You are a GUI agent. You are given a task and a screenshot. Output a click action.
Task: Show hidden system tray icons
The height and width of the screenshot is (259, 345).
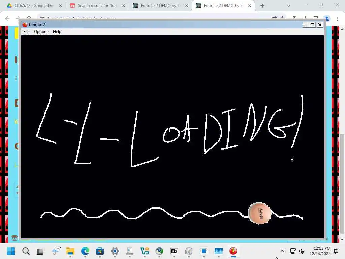282,251
